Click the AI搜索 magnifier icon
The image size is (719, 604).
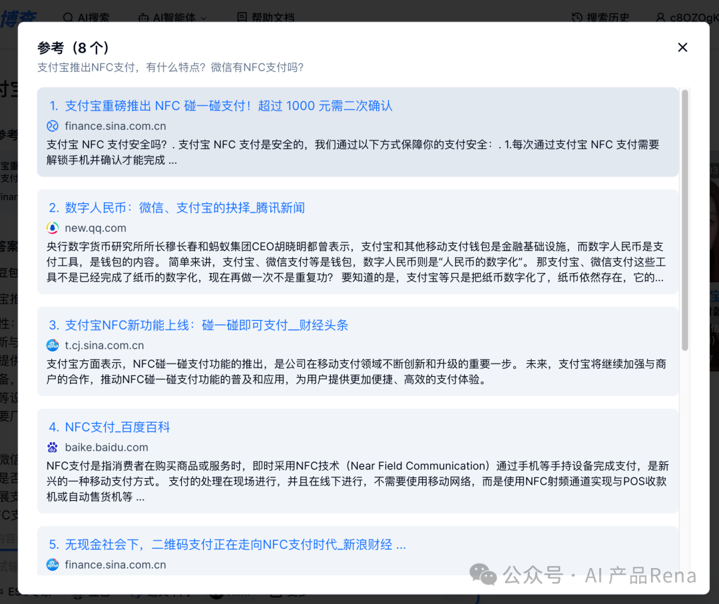click(x=69, y=17)
